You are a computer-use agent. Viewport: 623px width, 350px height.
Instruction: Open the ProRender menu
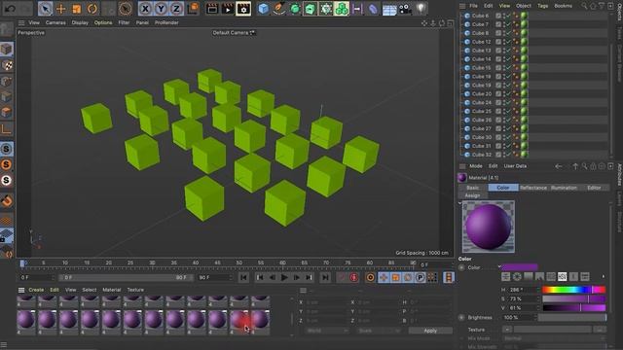(166, 23)
